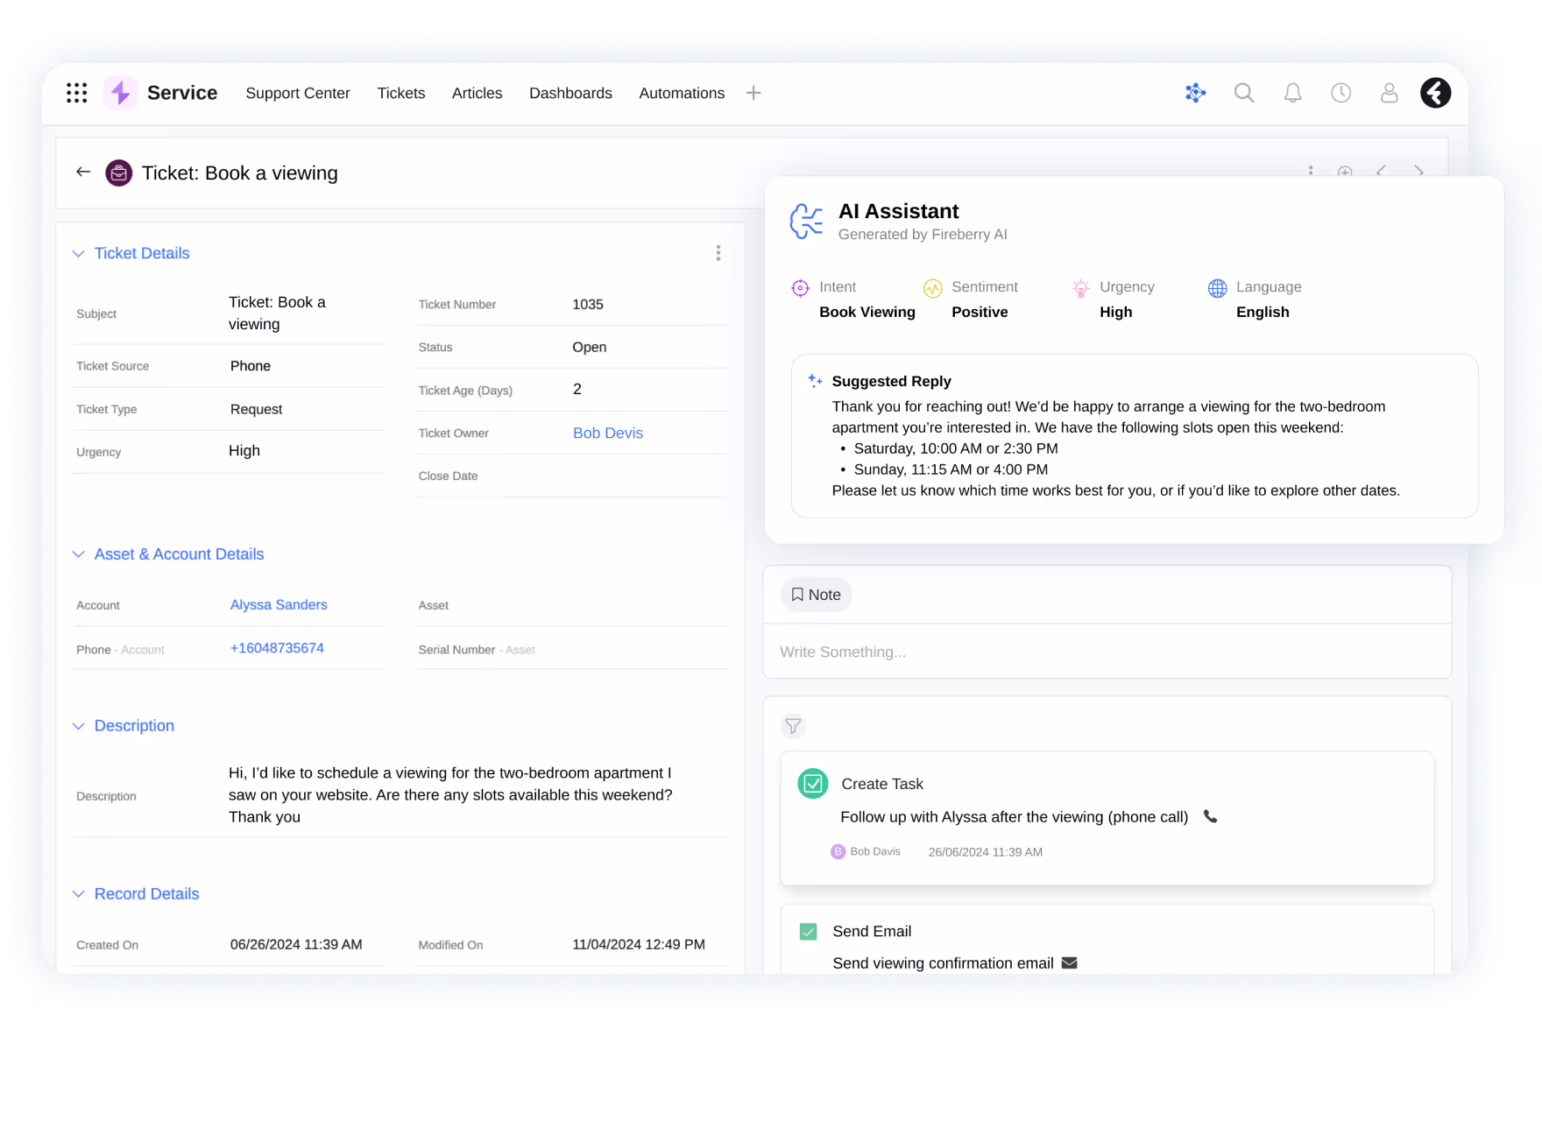Click 'Sunday, 11:15 AM or 4:00 PM'
1542x1121 pixels.
coord(951,469)
